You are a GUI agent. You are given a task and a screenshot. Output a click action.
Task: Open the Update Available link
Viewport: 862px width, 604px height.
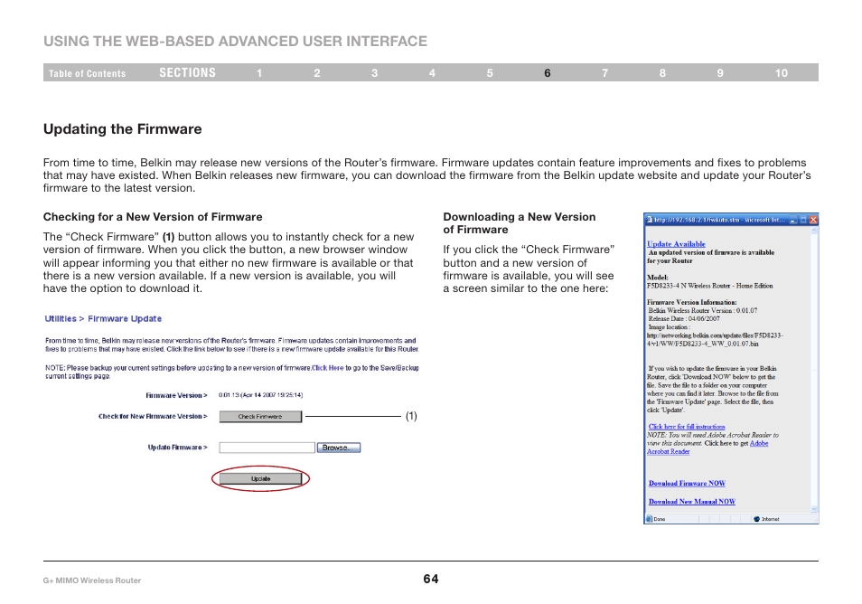click(676, 244)
